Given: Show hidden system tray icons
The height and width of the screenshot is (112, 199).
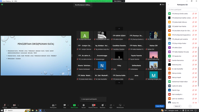Looking at the screenshot, I should tap(181, 110).
